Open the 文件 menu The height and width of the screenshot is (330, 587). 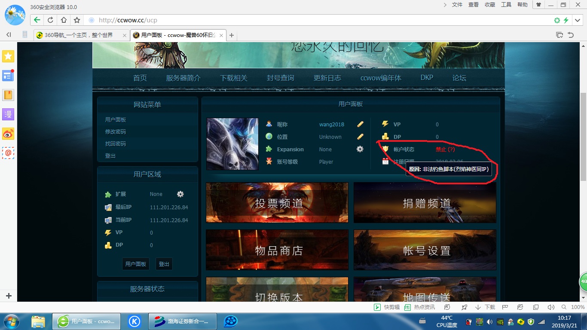point(457,5)
